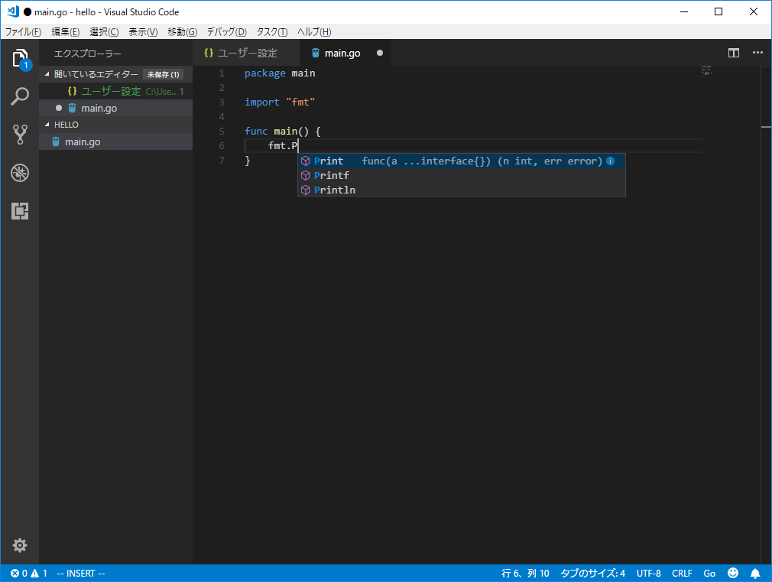Change the UTF-8 encoding setting

648,573
